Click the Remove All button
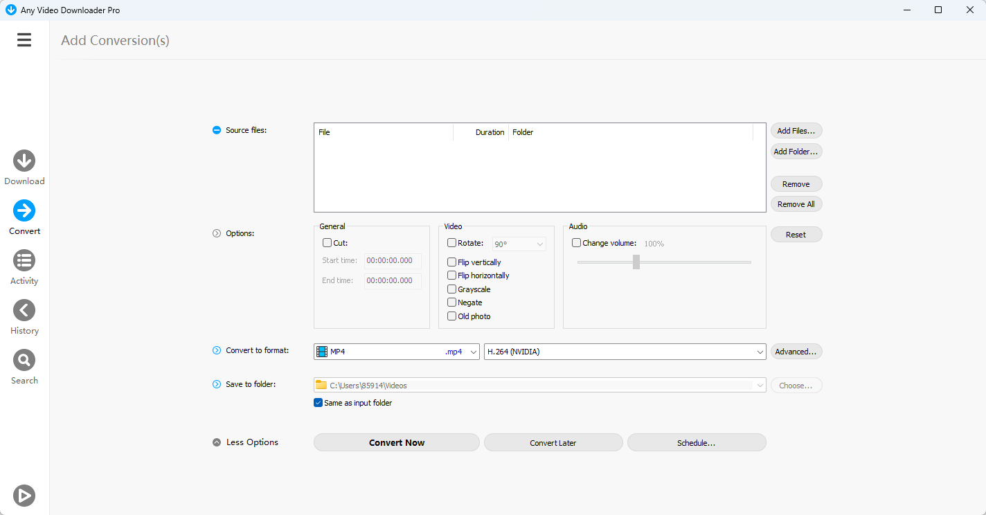The image size is (986, 515). click(796, 204)
